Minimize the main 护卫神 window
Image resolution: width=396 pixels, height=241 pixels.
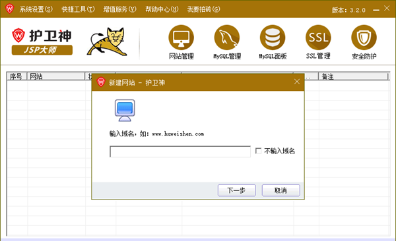376,10
